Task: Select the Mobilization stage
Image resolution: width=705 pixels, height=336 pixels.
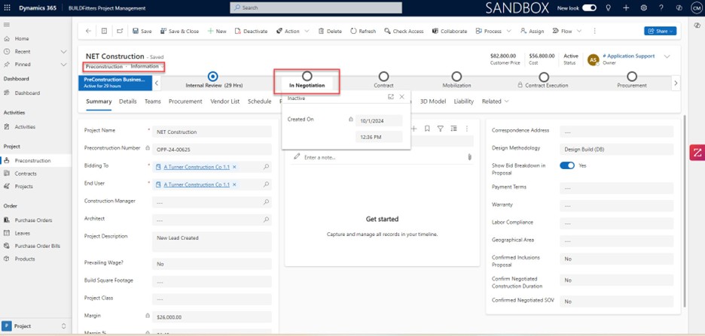Action: [456, 77]
